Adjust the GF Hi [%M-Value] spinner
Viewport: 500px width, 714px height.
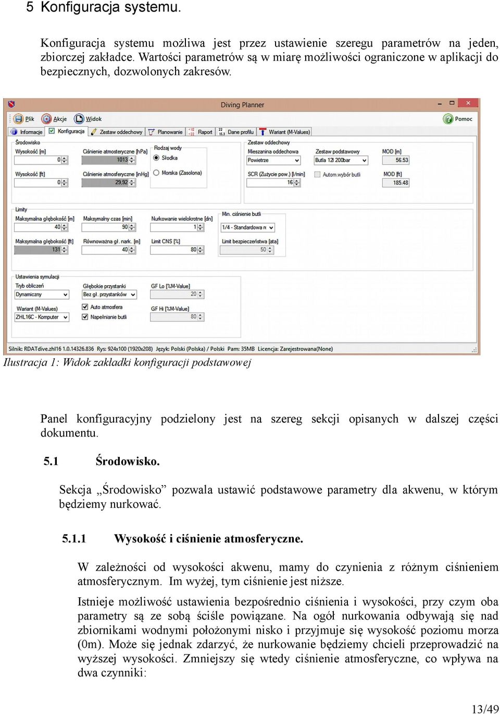click(x=201, y=317)
